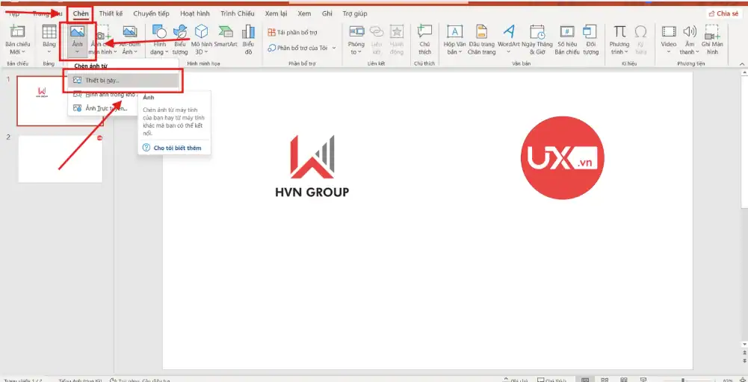
Task: Insert a Biểu đồ chart
Action: [x=248, y=40]
